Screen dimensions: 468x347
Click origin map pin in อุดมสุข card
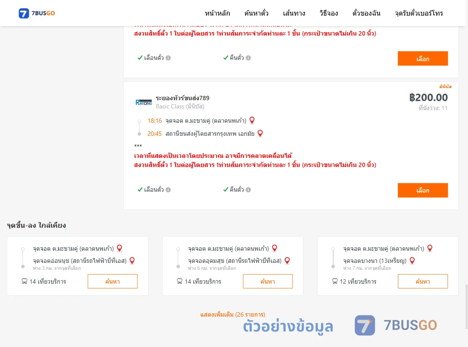[275, 248]
